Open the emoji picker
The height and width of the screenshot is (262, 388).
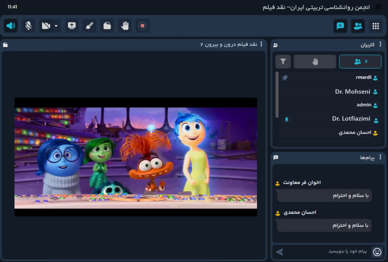coord(377,252)
